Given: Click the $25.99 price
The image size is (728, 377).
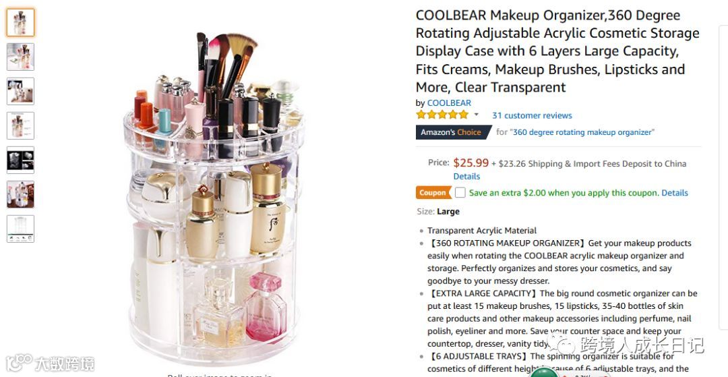Looking at the screenshot, I should point(471,163).
